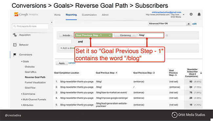
Task: Collapse the sidebar with arrow handle
Action: [52, 22]
